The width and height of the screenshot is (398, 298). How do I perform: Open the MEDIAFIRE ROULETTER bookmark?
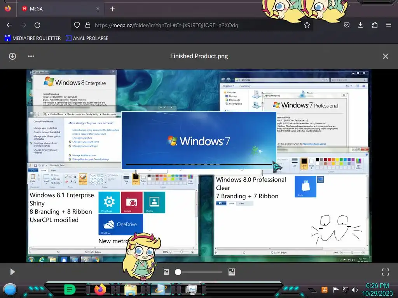click(x=33, y=38)
